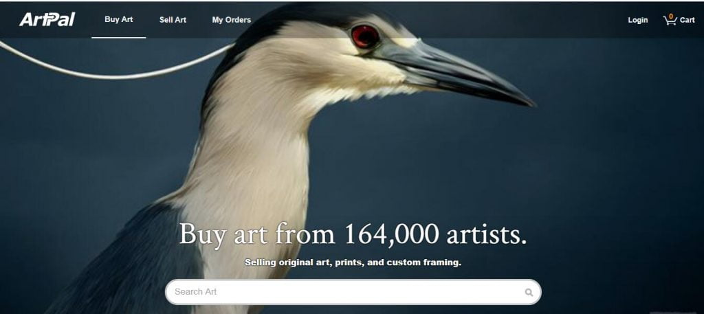
Task: Open My Orders in navigation
Action: point(231,20)
